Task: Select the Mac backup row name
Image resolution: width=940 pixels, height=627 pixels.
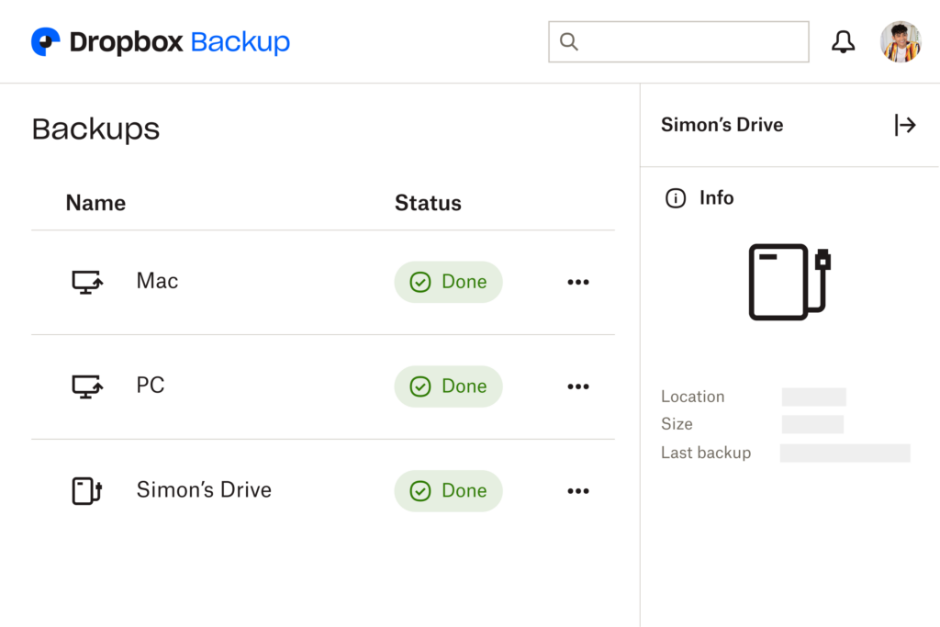Action: (157, 282)
